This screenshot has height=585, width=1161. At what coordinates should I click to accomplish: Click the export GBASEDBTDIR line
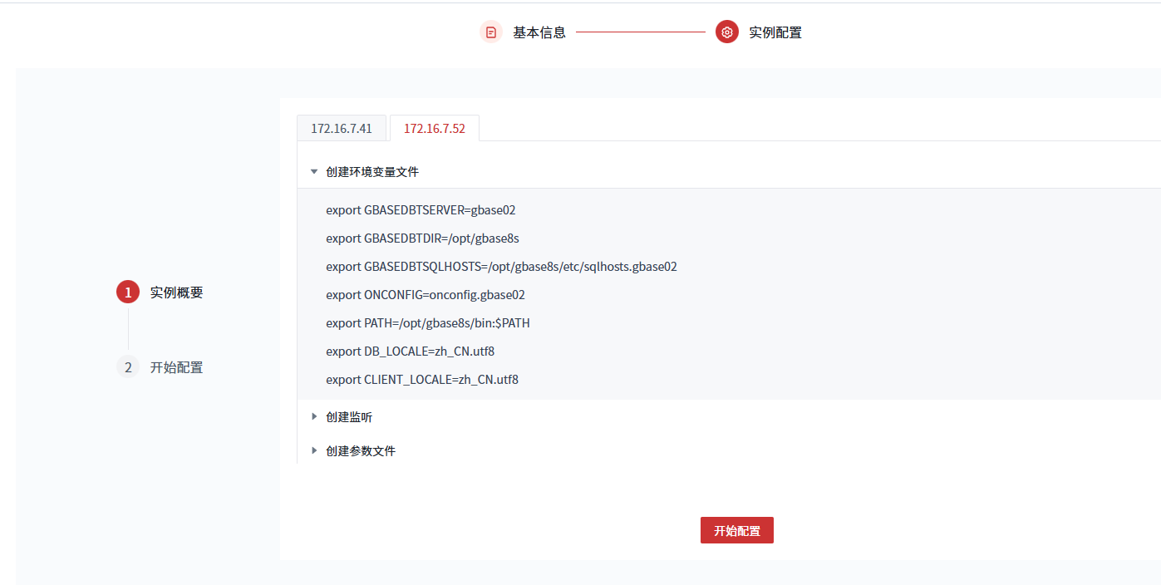(422, 238)
